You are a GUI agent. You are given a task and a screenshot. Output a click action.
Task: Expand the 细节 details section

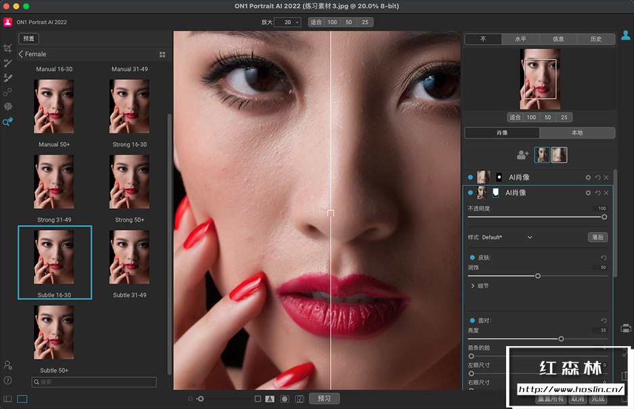pyautogui.click(x=472, y=286)
